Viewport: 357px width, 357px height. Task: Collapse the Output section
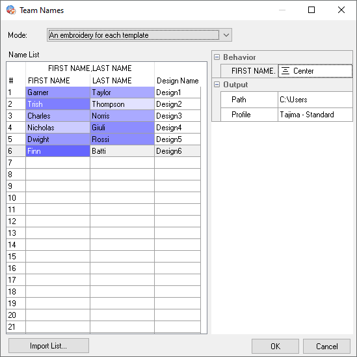[217, 85]
